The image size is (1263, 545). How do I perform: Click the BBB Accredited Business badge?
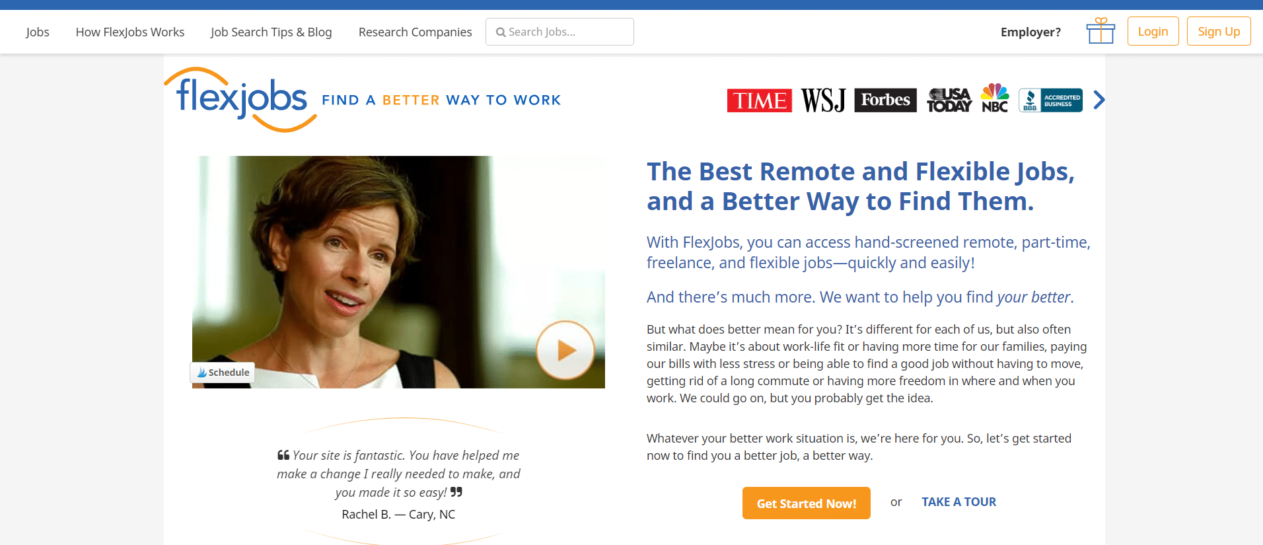(1050, 100)
